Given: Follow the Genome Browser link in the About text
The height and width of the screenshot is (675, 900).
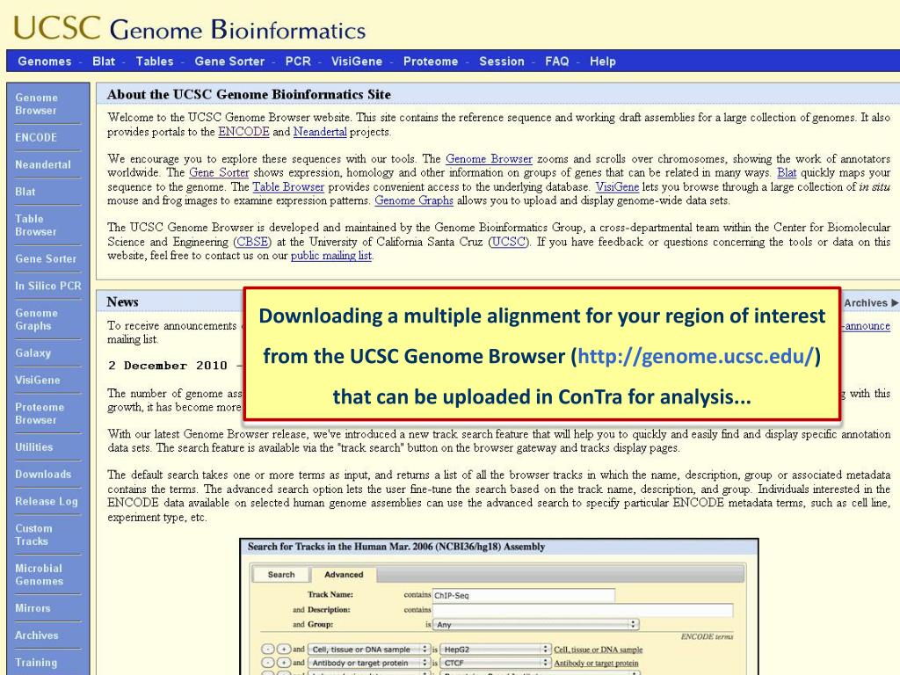Looking at the screenshot, I should coord(489,159).
